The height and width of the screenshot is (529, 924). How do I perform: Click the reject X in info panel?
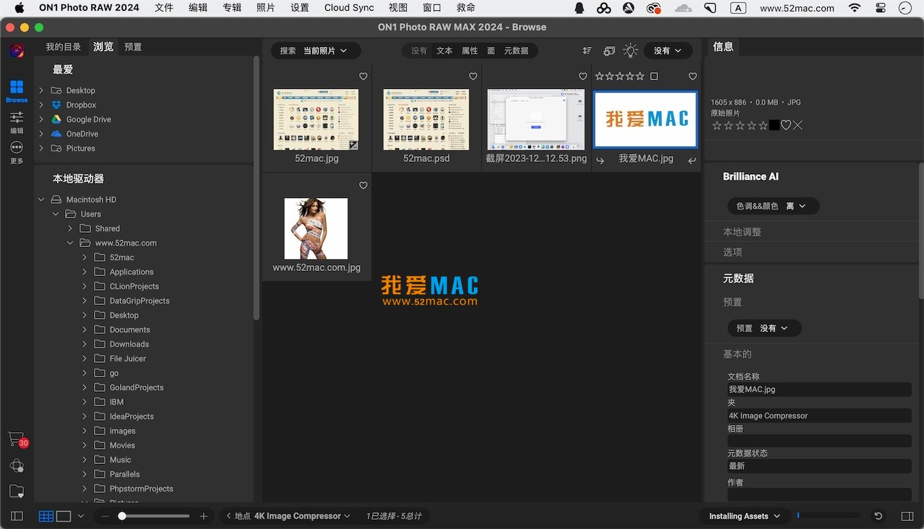pos(798,125)
